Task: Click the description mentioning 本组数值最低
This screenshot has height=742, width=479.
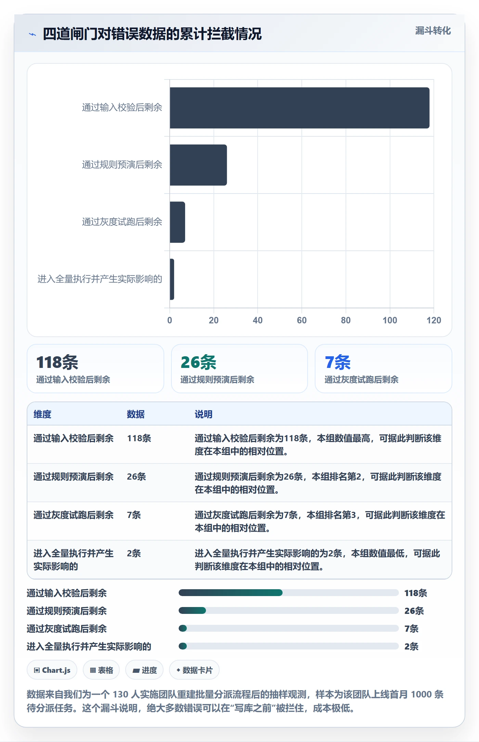Action: coord(318,560)
